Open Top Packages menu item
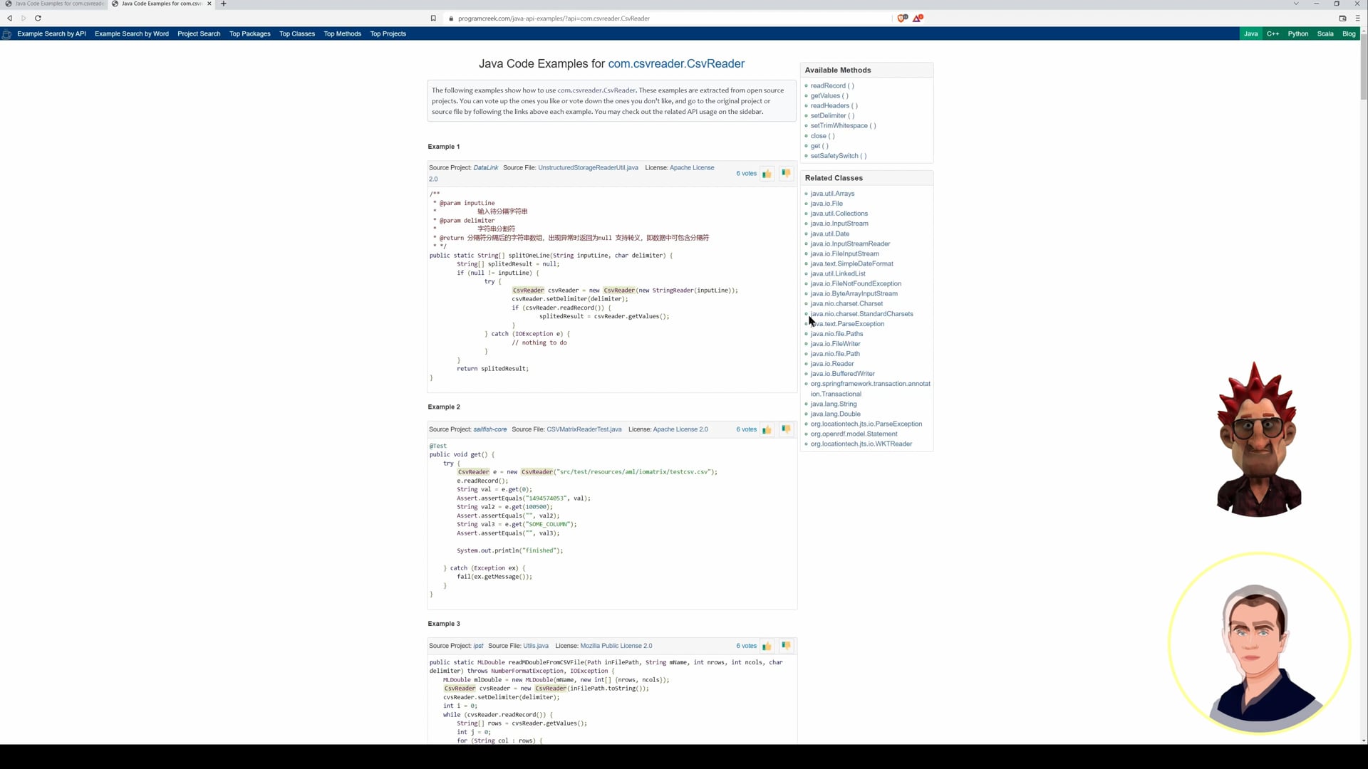Viewport: 1368px width, 769px height. click(x=250, y=34)
